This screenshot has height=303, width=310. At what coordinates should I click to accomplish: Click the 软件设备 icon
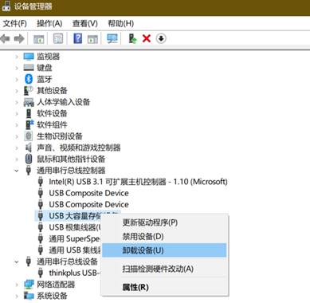coord(29,113)
